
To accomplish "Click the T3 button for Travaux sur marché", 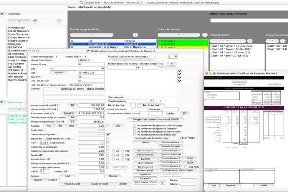I will coord(72,122).
